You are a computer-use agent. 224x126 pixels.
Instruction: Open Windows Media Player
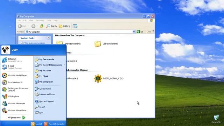pos(14,75)
